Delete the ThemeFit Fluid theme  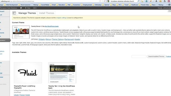(28, 95)
